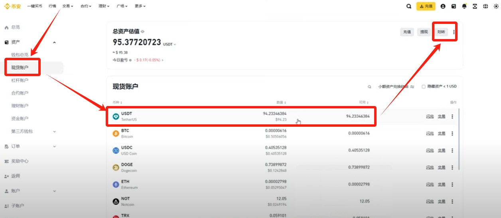This screenshot has height=218, width=501.
Task: Click the gray 充值 button in asset card
Action: [x=407, y=32]
